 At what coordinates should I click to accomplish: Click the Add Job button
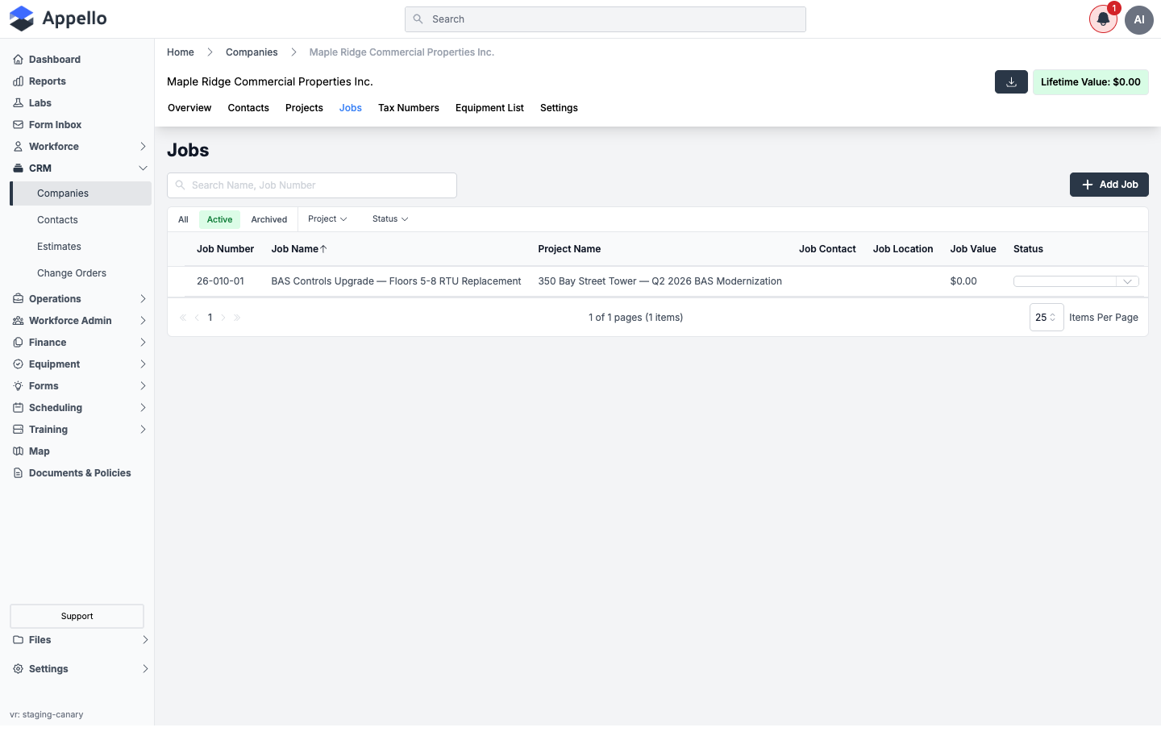pos(1109,185)
